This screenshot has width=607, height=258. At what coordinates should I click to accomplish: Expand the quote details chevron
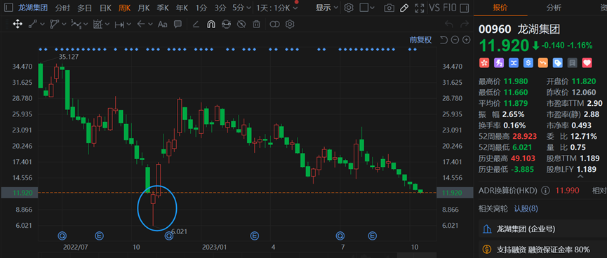point(580,177)
